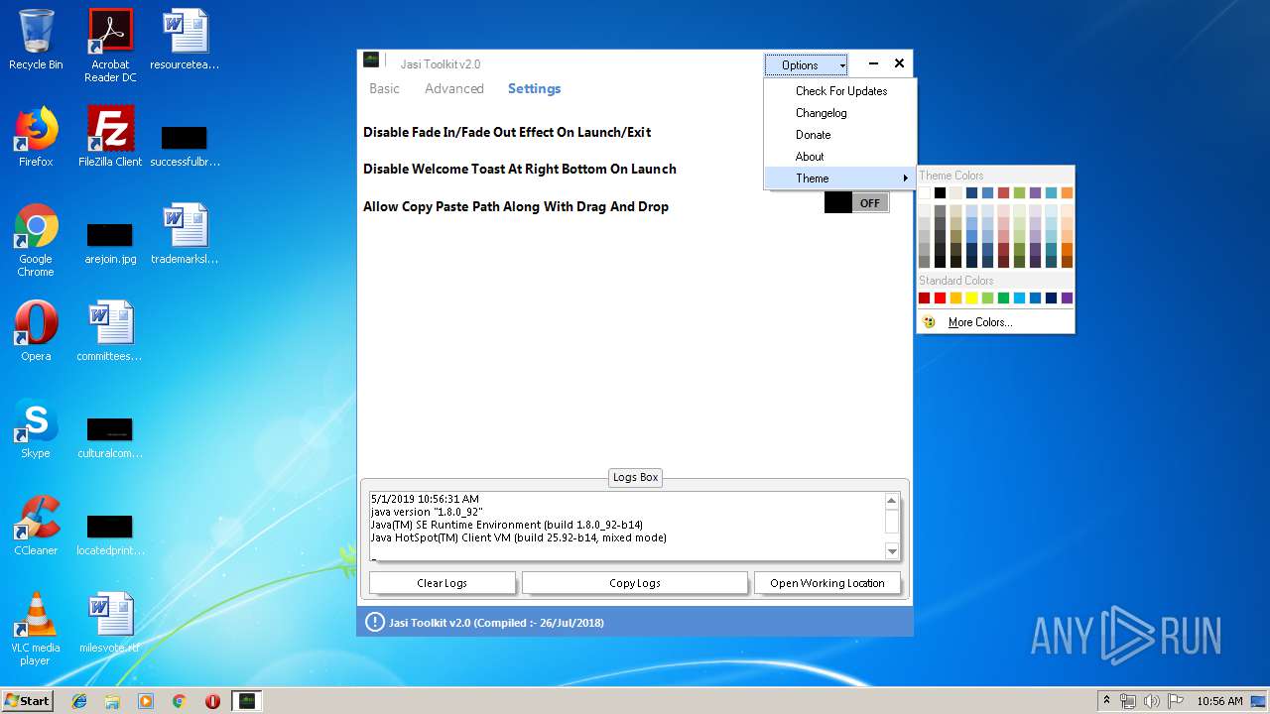Select the VLC media player shortcut
The height and width of the screenshot is (714, 1270).
(36, 629)
